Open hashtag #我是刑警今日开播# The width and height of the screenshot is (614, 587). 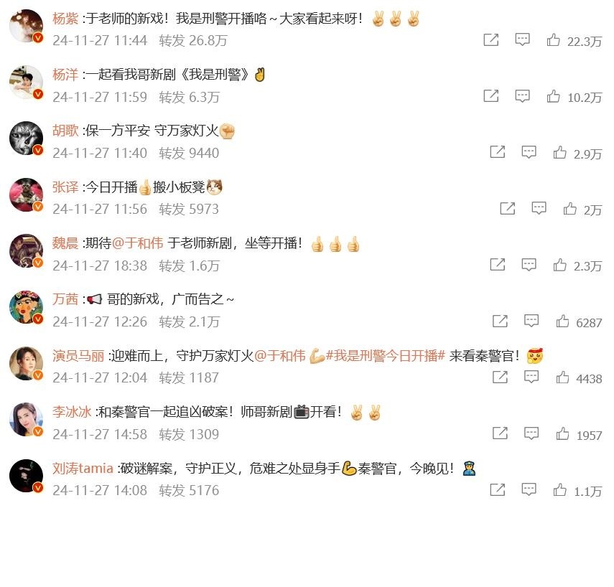coord(386,356)
